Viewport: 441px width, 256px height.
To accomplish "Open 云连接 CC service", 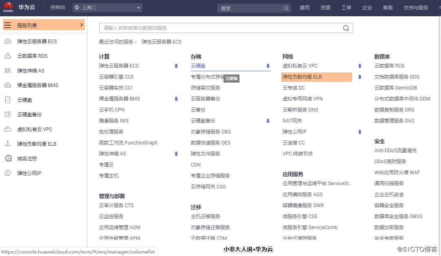I will pos(294,142).
